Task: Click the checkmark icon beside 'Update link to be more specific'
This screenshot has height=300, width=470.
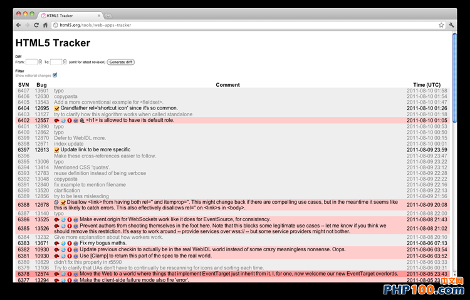Action: (x=56, y=150)
